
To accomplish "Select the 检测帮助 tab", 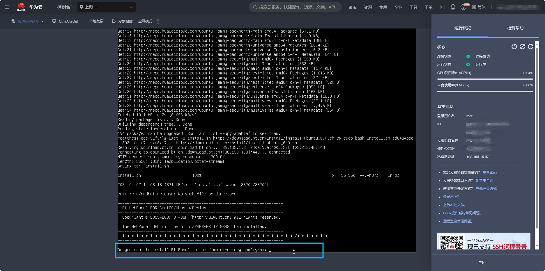I will click(515, 28).
